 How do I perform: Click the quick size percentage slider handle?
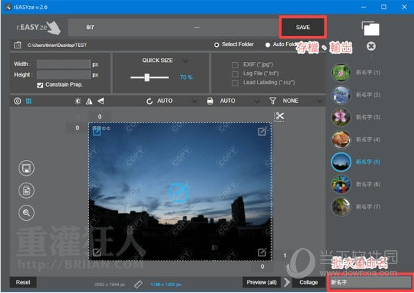[147, 77]
